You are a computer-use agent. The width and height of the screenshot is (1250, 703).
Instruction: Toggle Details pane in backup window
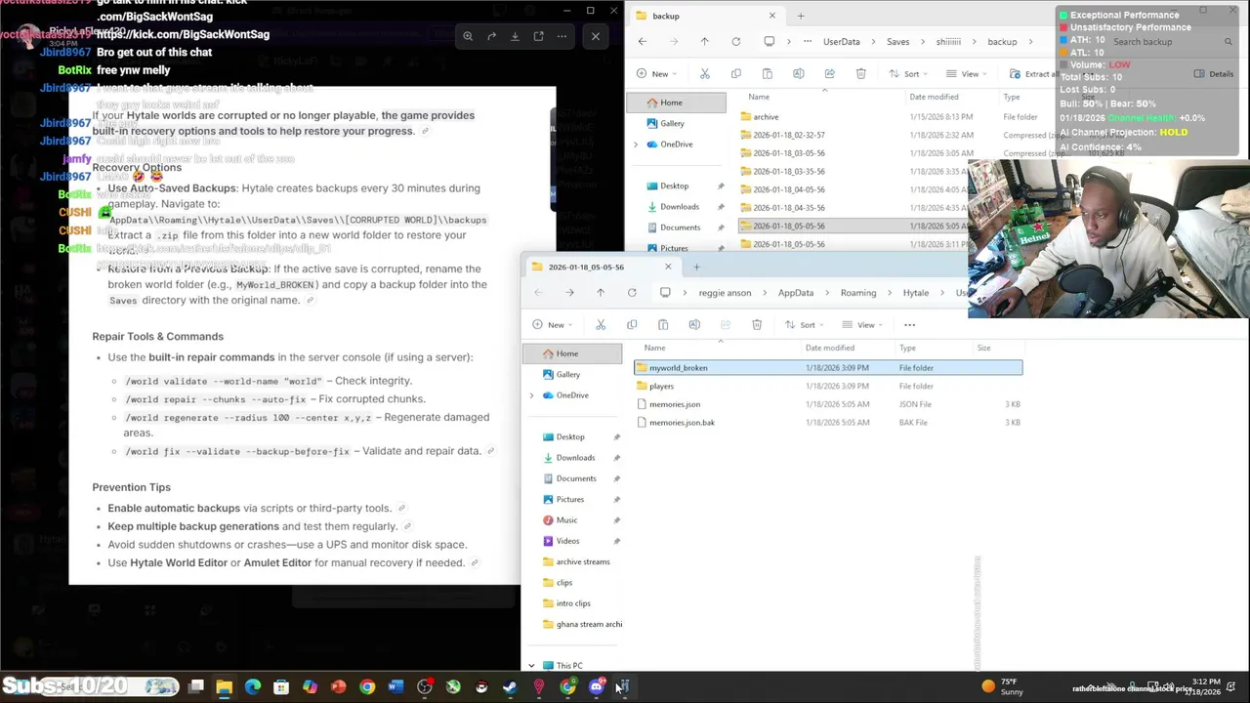pos(1214,73)
